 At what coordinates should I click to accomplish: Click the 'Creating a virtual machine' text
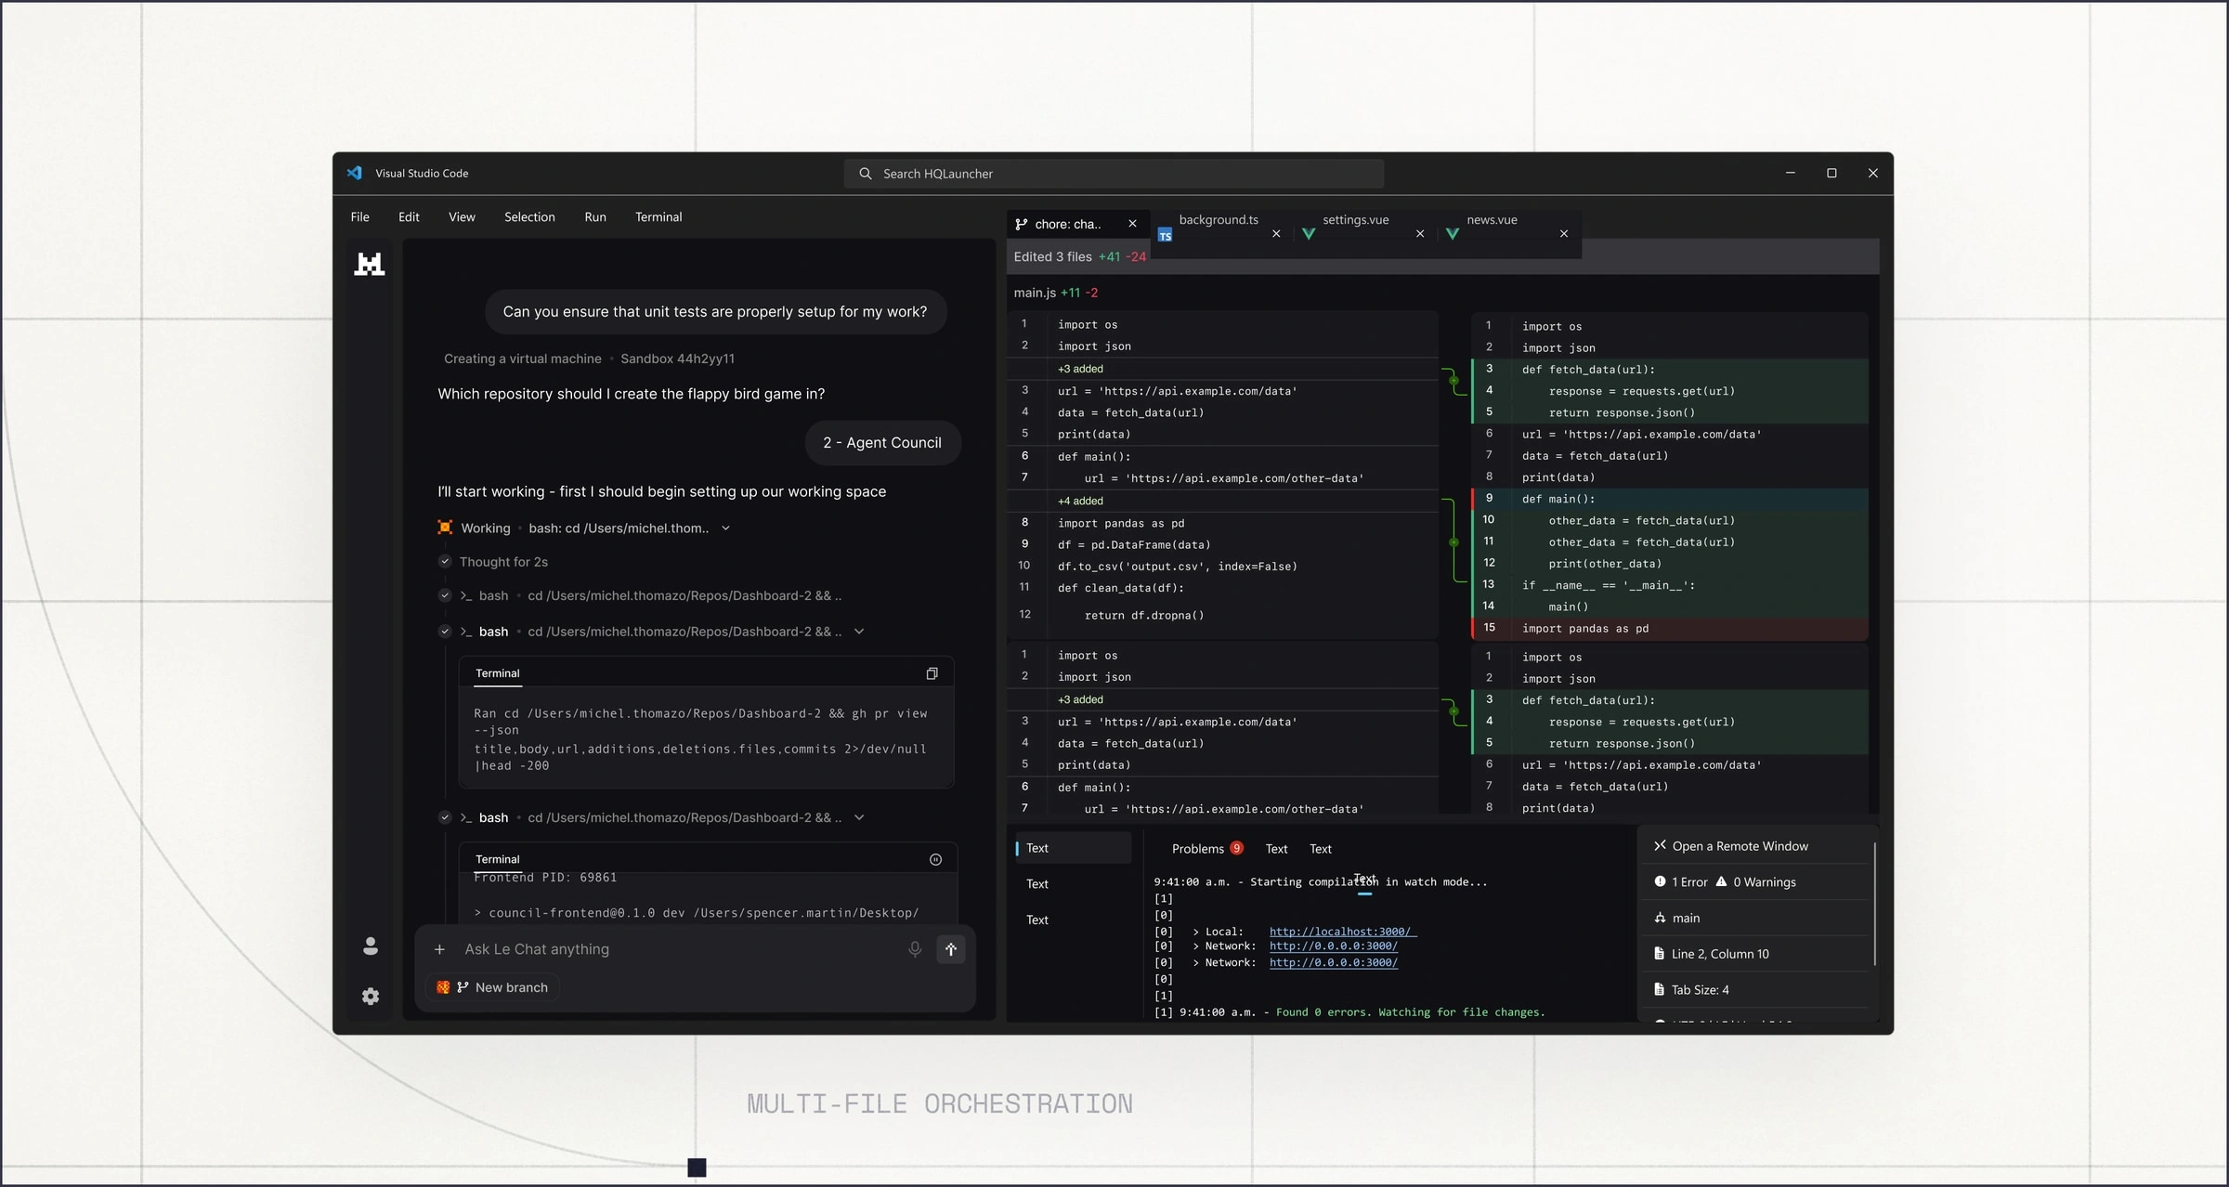522,359
